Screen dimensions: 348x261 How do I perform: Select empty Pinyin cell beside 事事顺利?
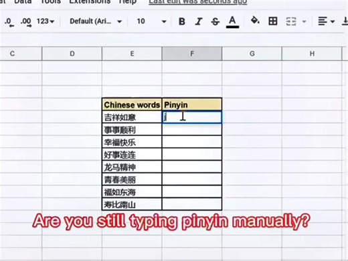point(192,129)
